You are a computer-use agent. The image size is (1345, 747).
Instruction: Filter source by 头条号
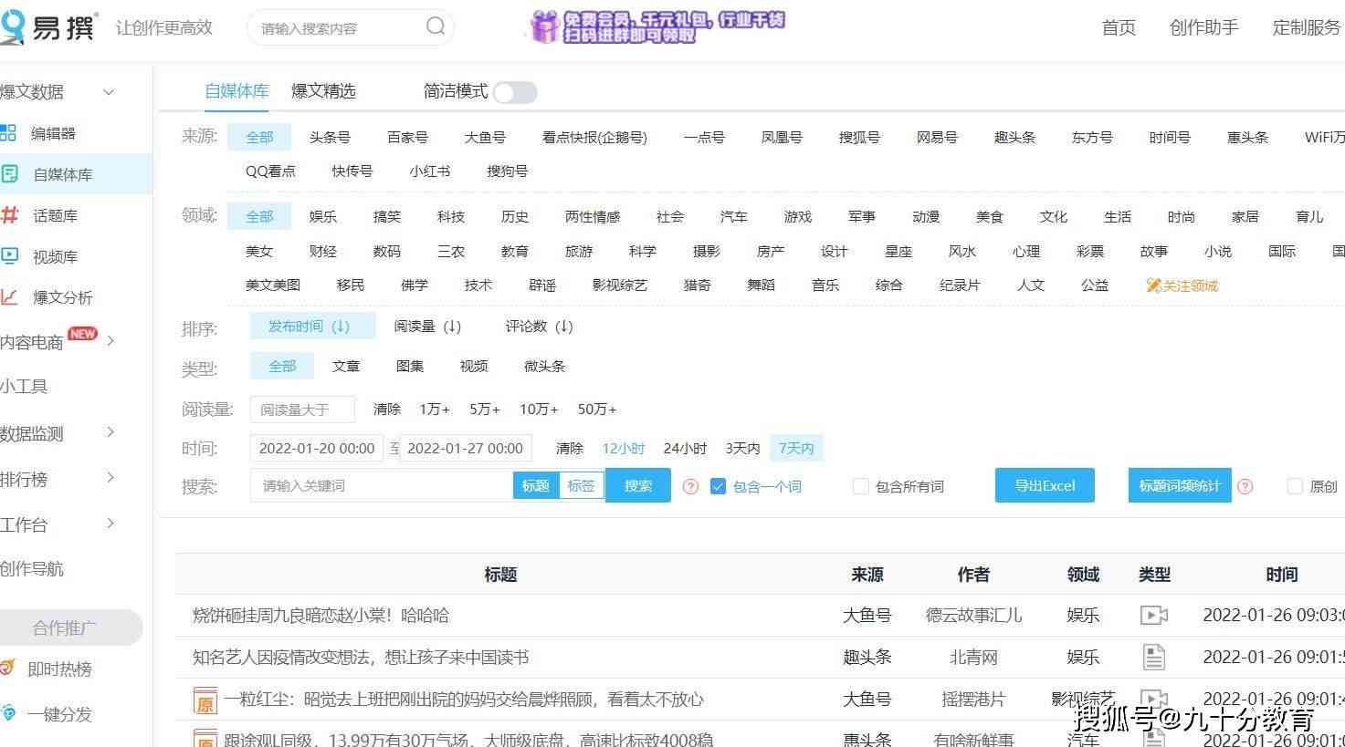[330, 137]
